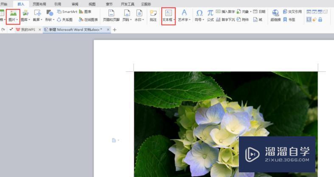
Task: Open the small dropdown arrow before 我的WPS tab
Action: (x=11, y=30)
